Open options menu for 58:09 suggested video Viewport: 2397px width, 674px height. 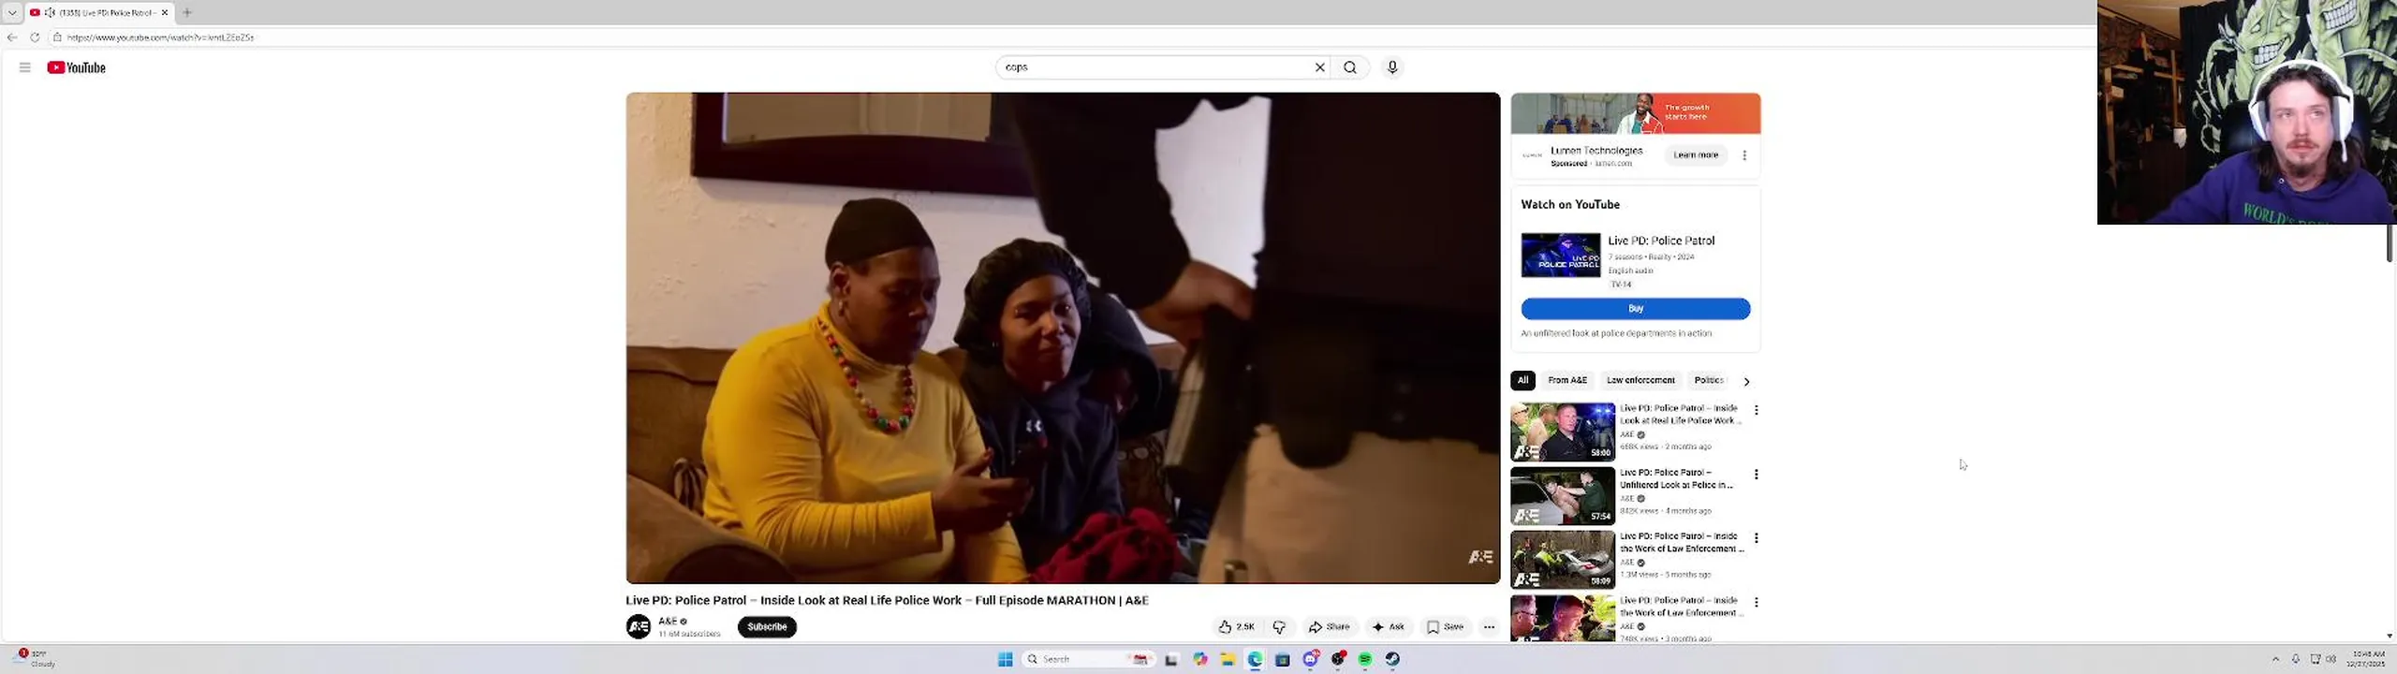(x=1757, y=538)
